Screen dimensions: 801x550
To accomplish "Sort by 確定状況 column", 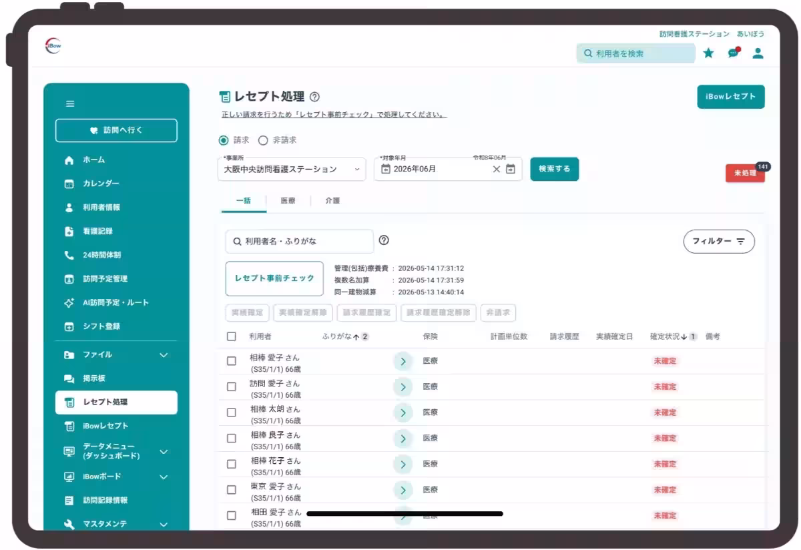I will tap(674, 336).
